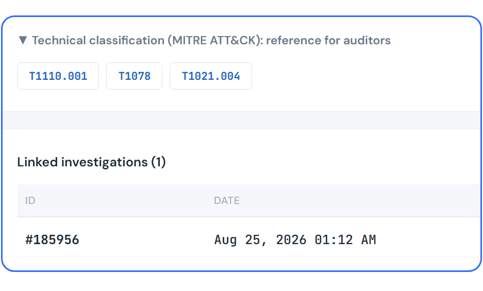Open the T1078 technique tag
The image size is (483, 291).
pyautogui.click(x=135, y=76)
